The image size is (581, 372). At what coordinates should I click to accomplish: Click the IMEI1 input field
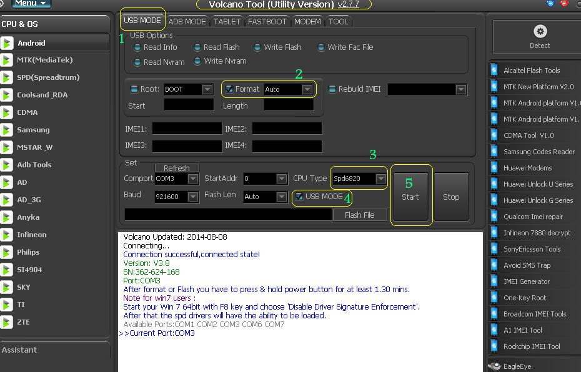pos(187,129)
